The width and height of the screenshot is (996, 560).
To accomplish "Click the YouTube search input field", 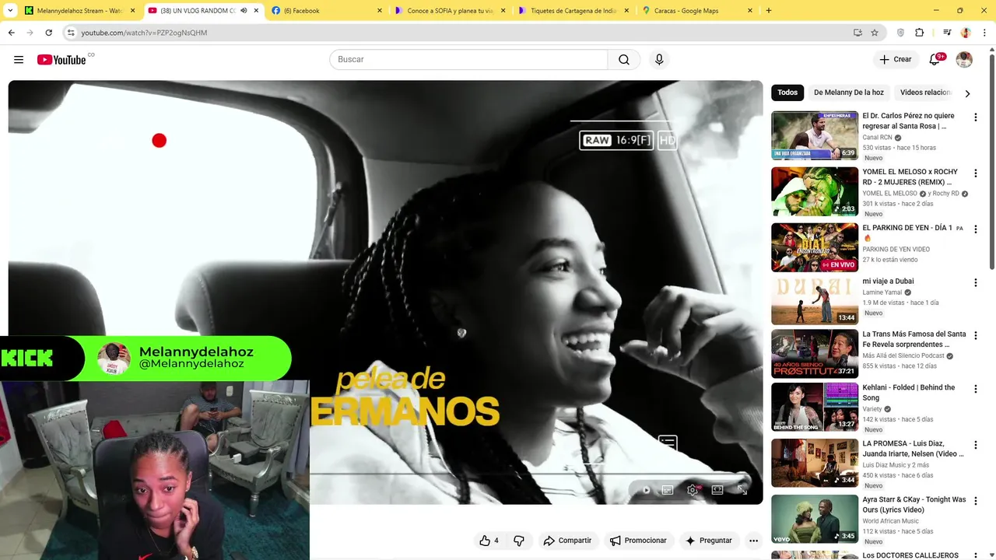I will [468, 60].
